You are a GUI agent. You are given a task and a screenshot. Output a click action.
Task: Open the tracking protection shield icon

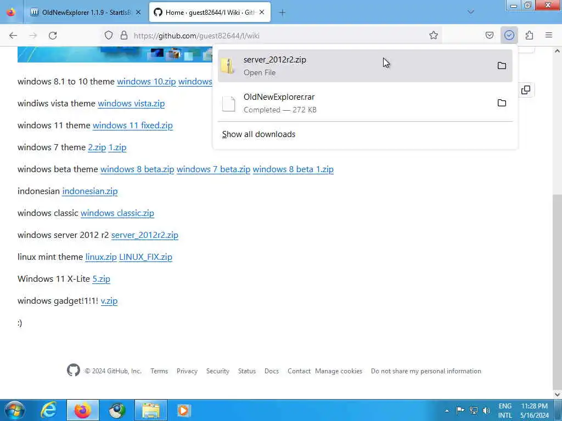tap(109, 36)
